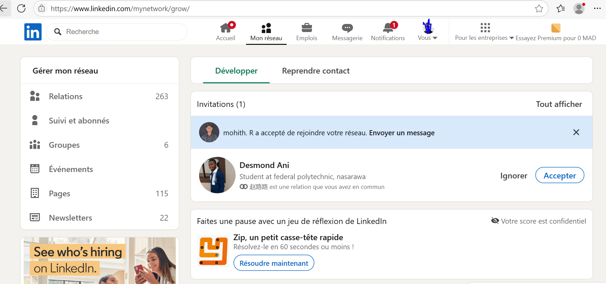View site information lock icon
The image size is (606, 284).
tap(42, 8)
